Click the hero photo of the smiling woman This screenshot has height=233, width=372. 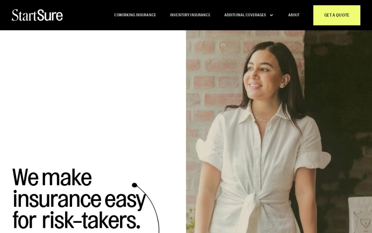279,131
